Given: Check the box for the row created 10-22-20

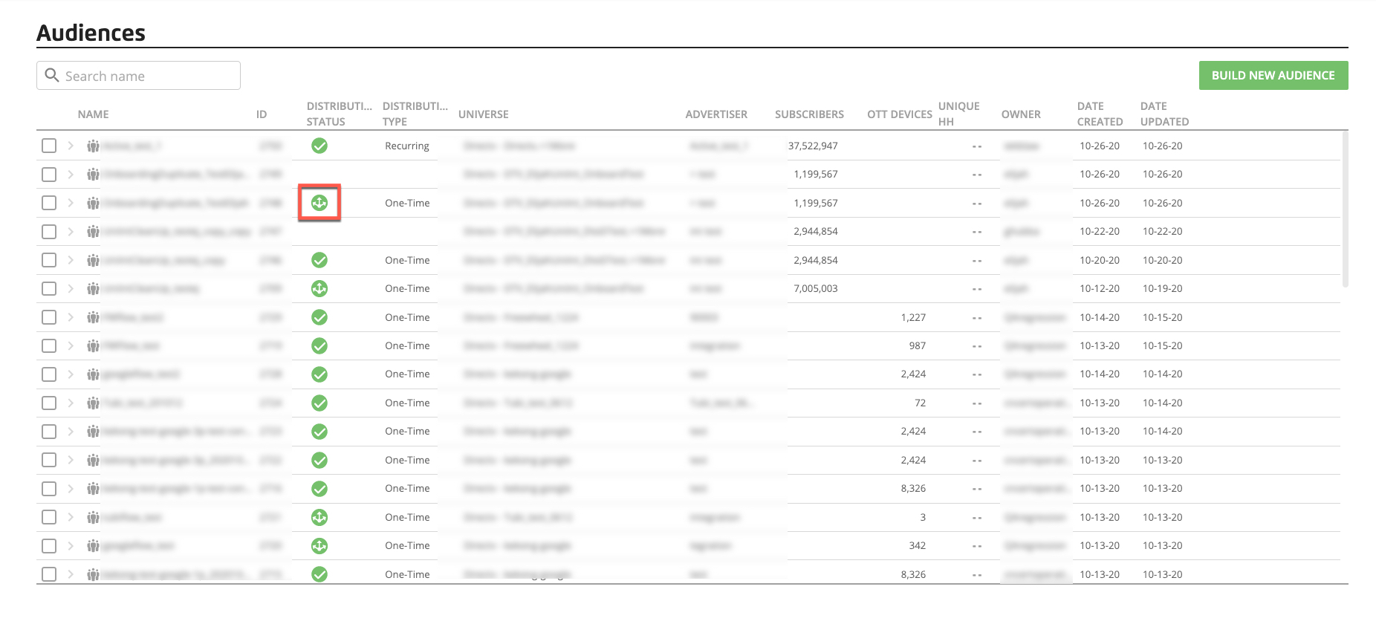Looking at the screenshot, I should (x=49, y=232).
